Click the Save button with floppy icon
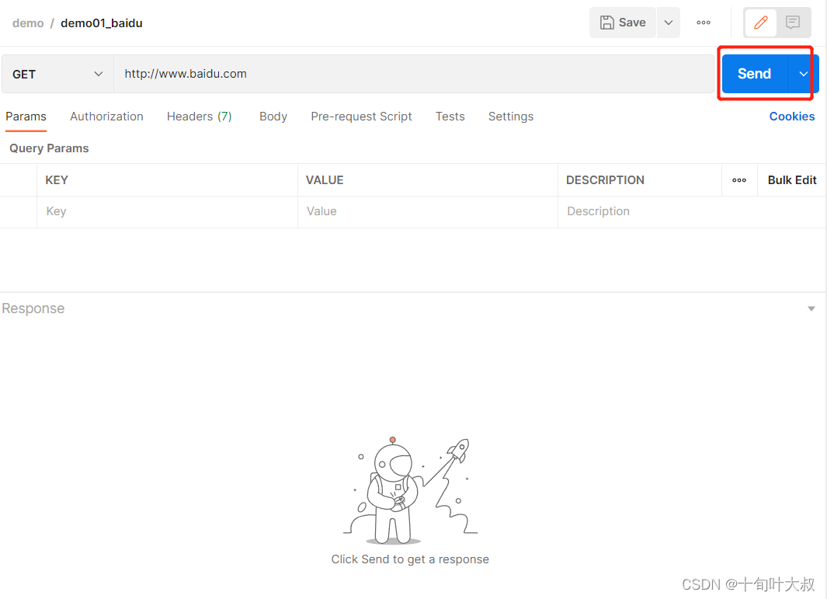Screen dimensions: 827x599 pos(622,23)
